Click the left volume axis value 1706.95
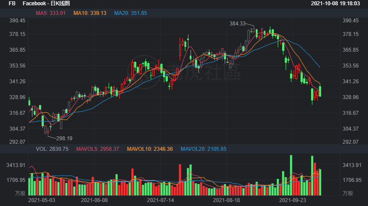368x206 pixels. 16,180
